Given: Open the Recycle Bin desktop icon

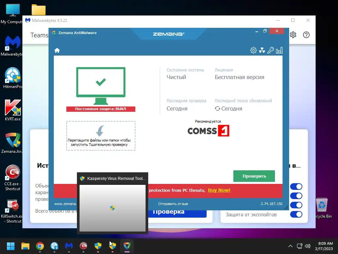Looking at the screenshot, I should coord(322,208).
